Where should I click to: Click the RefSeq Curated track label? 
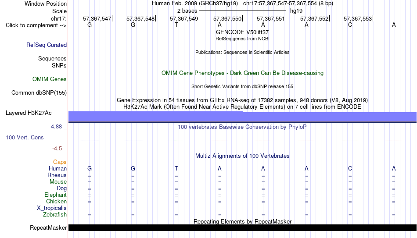point(47,45)
